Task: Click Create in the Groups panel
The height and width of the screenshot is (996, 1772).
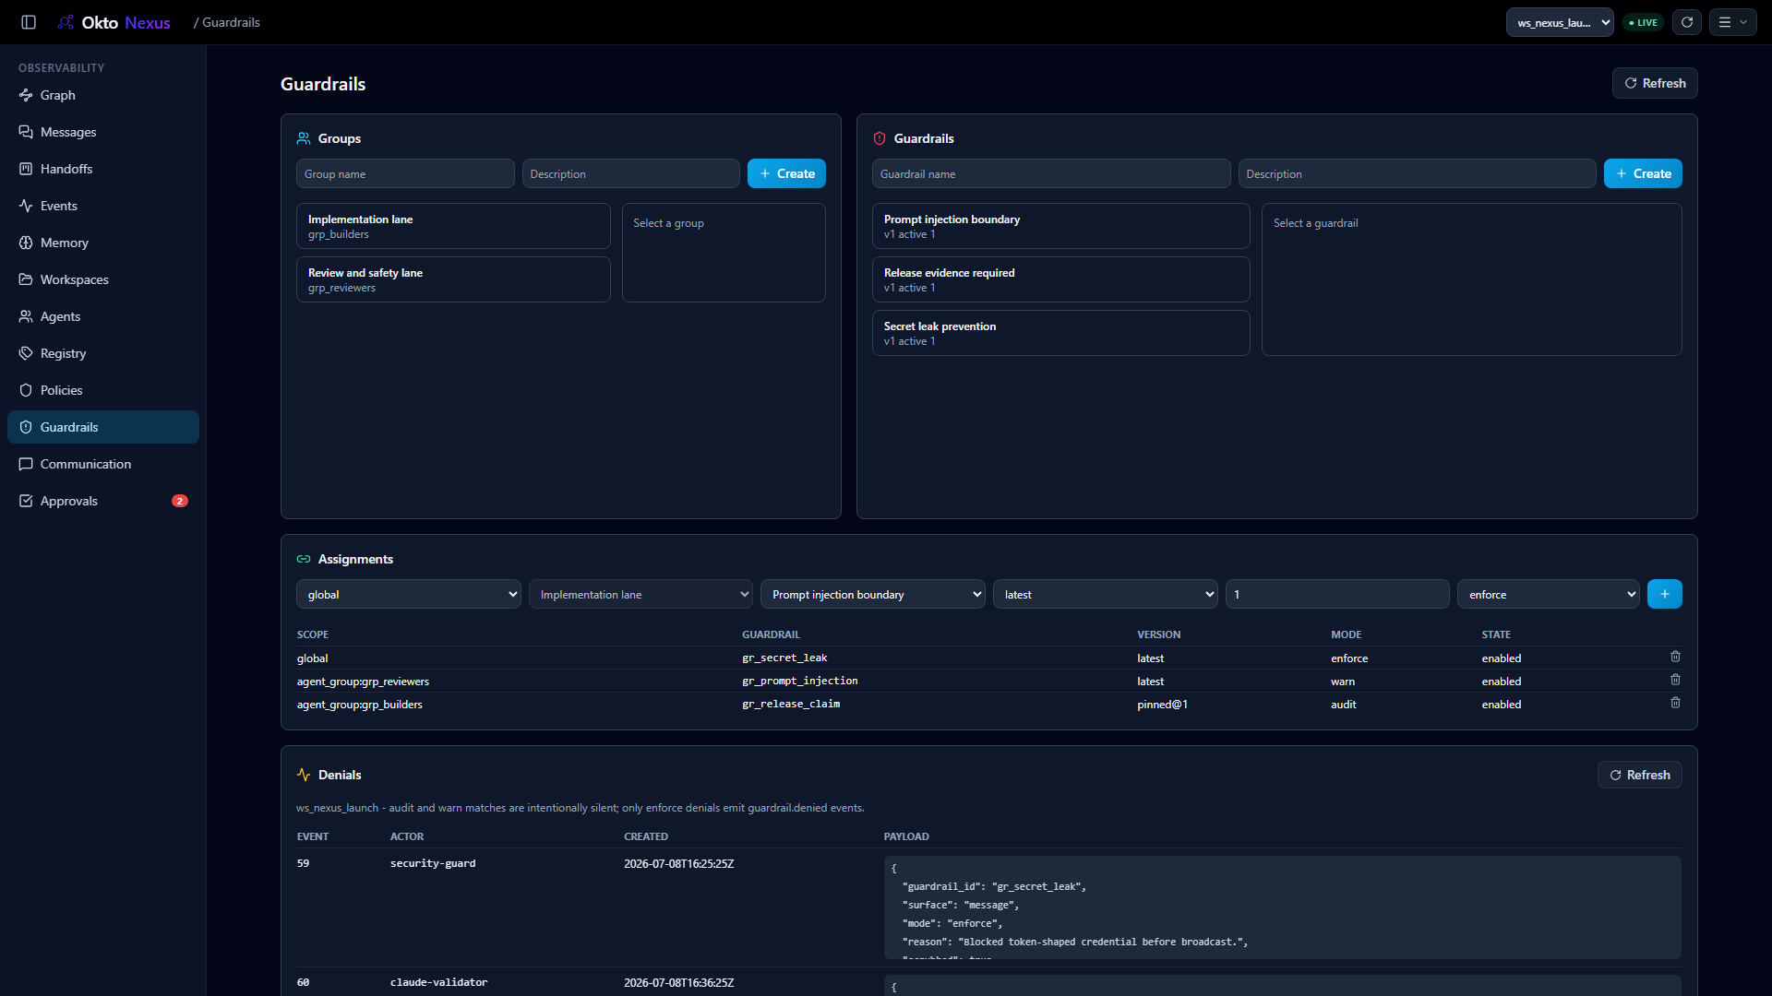Action: (786, 173)
